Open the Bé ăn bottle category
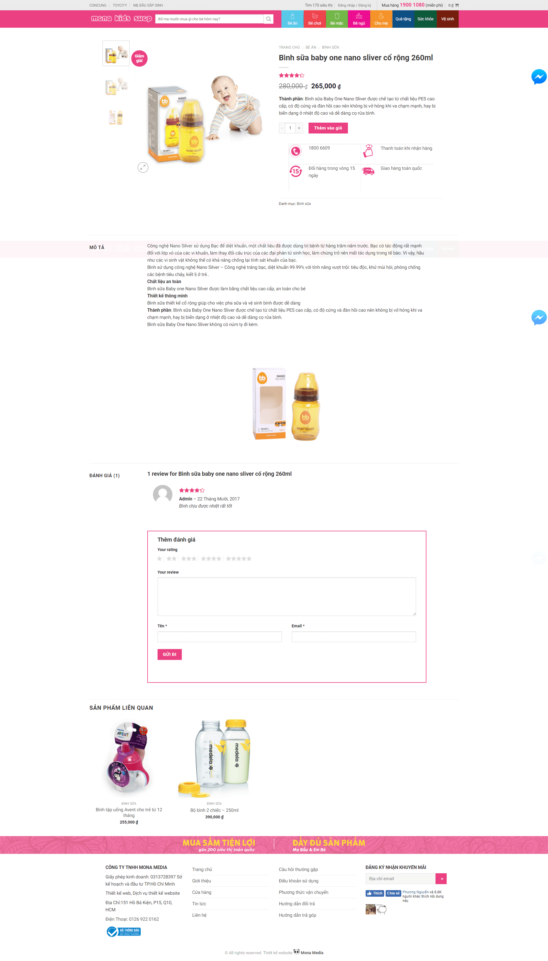The image size is (548, 961). click(x=293, y=19)
